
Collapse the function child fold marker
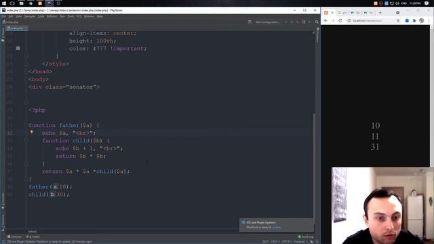pyautogui.click(x=26, y=140)
